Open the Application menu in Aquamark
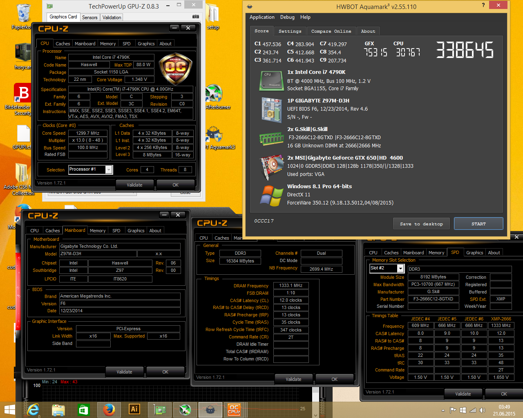 [262, 17]
